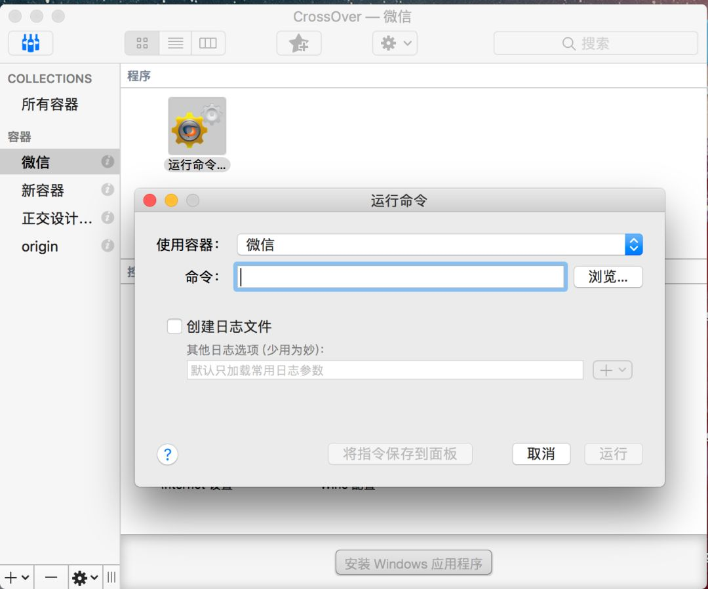Click the 运行 button

[613, 453]
